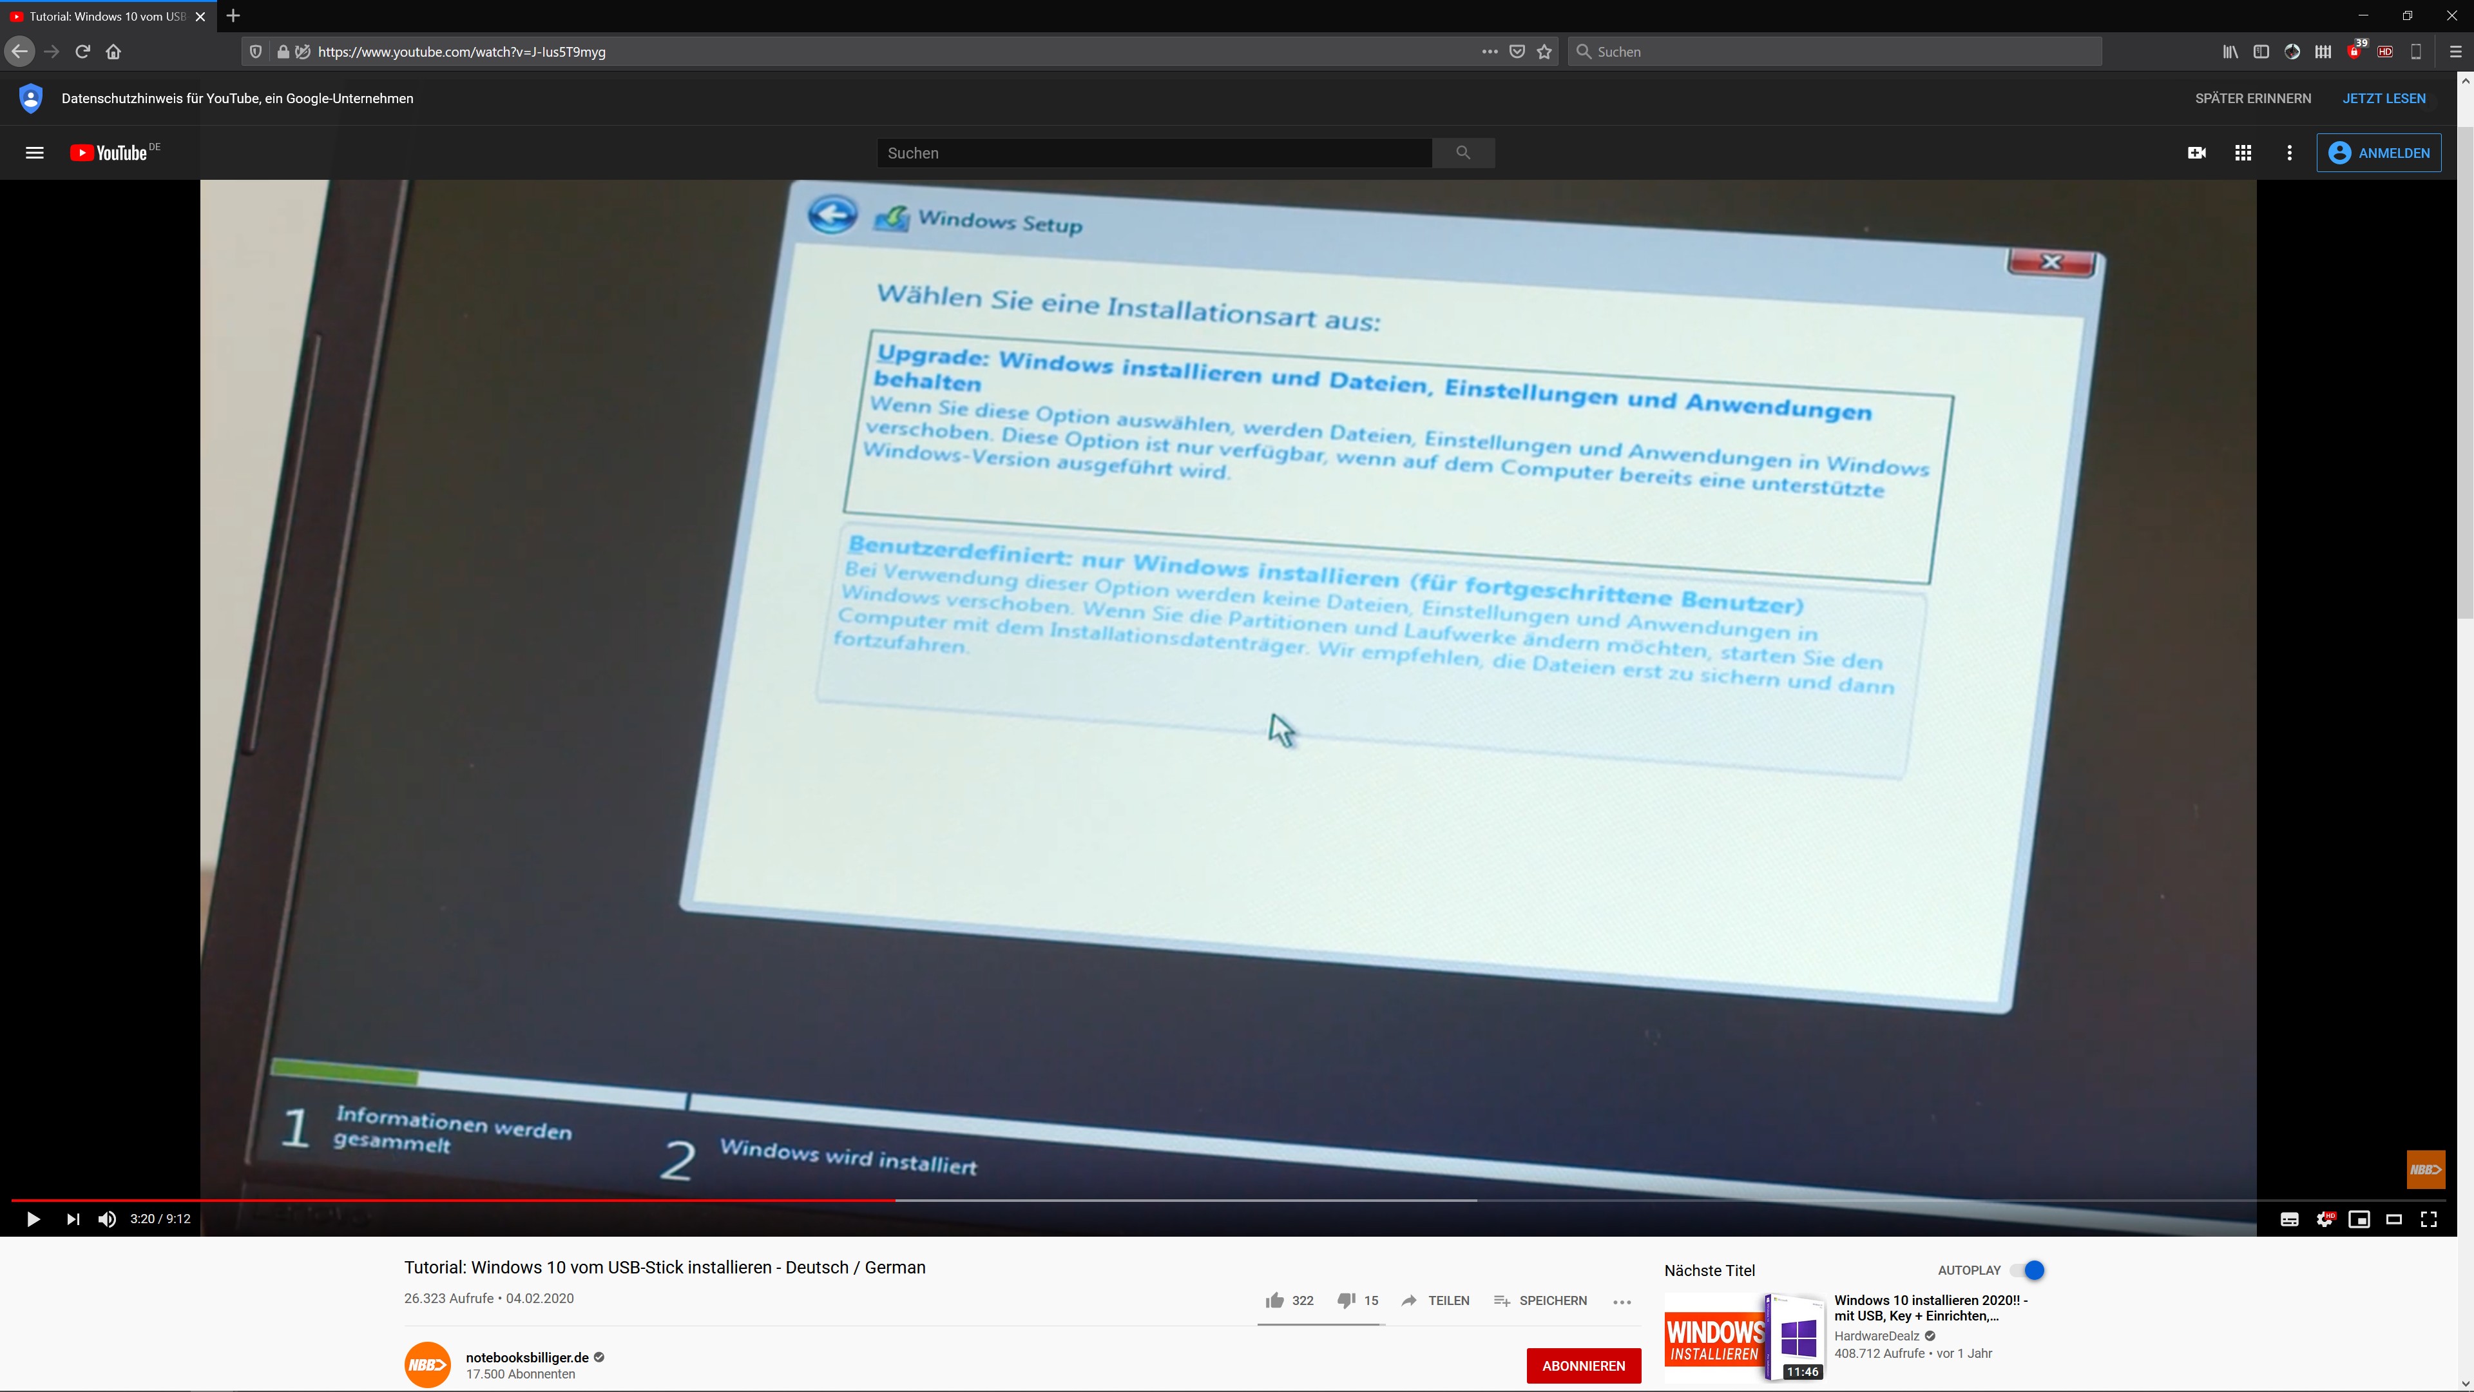This screenshot has height=1392, width=2474.
Task: Skip to next video in player
Action: pos(73,1219)
